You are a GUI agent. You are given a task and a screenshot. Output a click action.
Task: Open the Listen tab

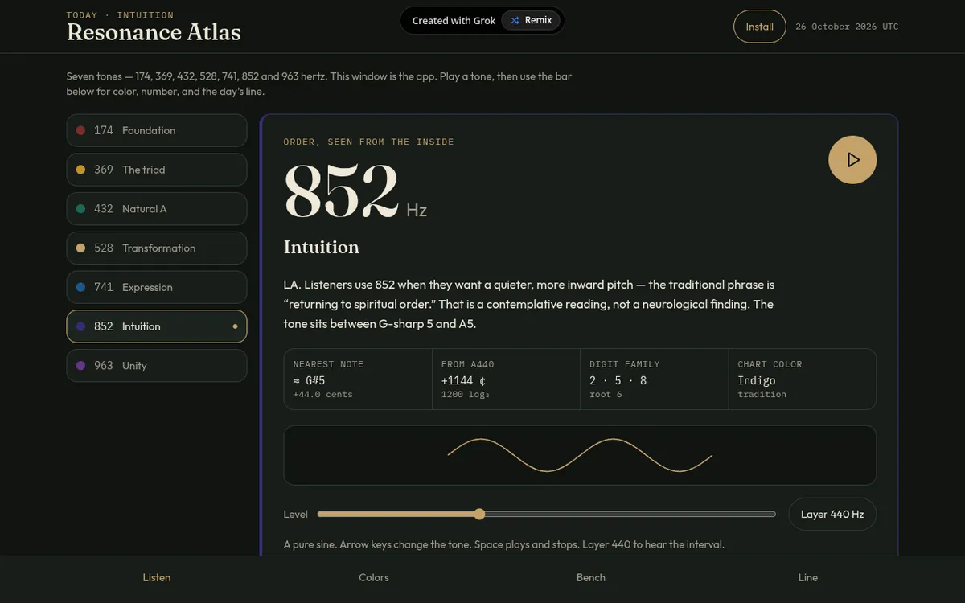(157, 577)
